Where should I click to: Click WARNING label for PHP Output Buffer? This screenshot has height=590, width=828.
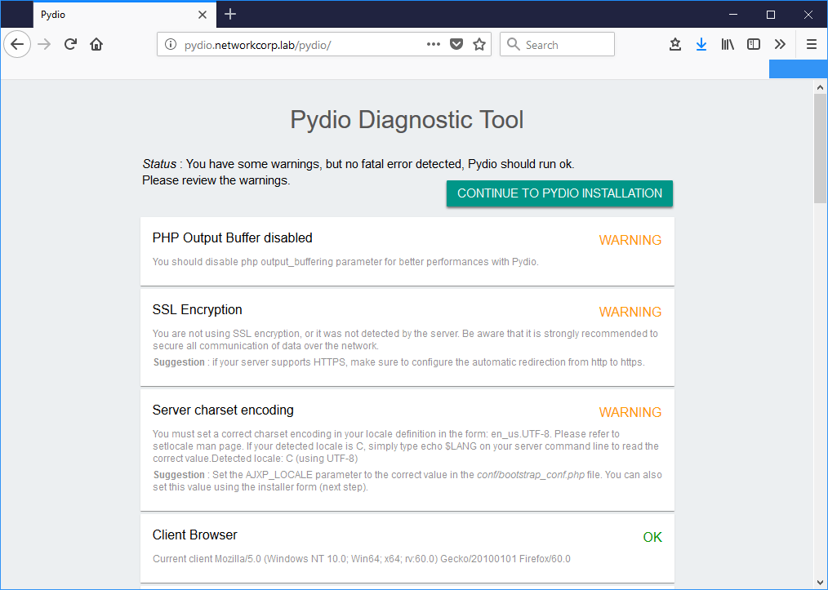tap(630, 240)
